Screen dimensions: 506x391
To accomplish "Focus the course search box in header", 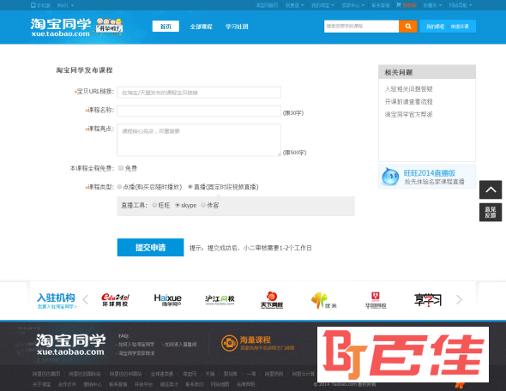I will click(361, 27).
